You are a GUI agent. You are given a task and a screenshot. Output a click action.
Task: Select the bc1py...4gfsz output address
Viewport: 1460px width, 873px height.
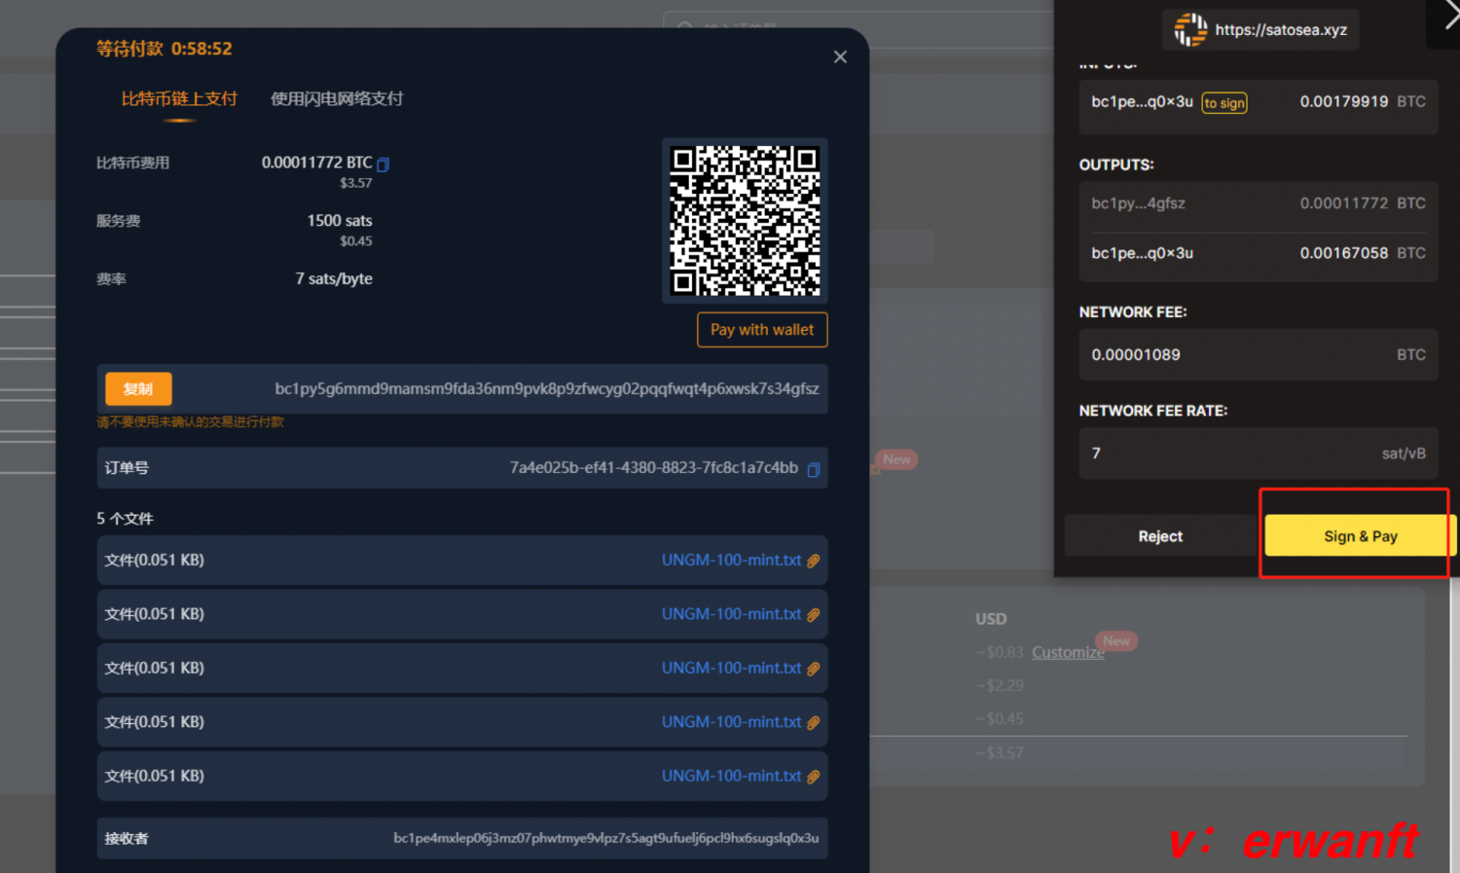(x=1138, y=203)
